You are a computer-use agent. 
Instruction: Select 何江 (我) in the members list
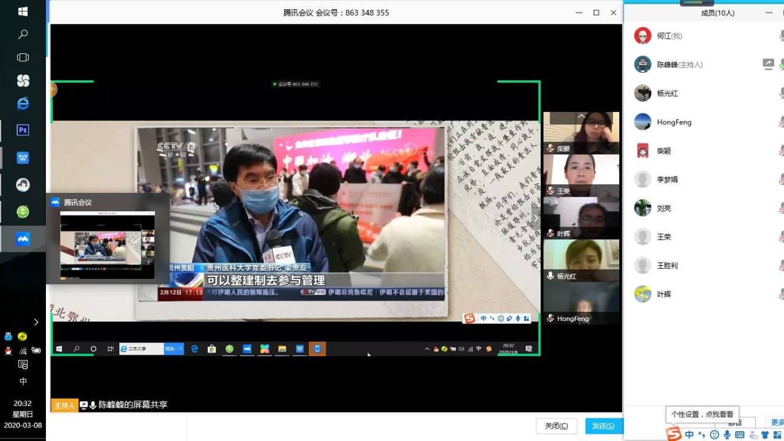[x=703, y=36]
